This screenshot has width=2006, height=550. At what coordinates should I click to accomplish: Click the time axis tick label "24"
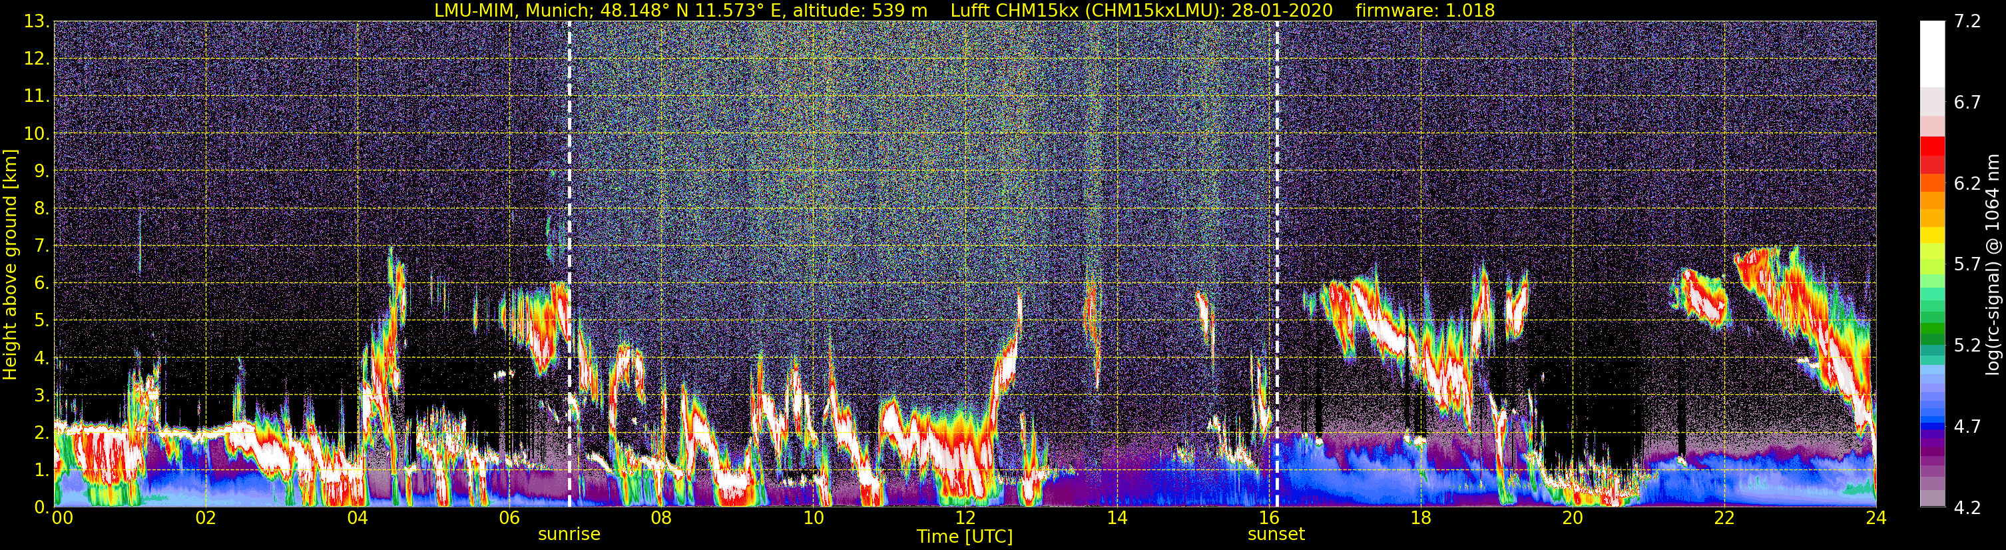(1876, 519)
